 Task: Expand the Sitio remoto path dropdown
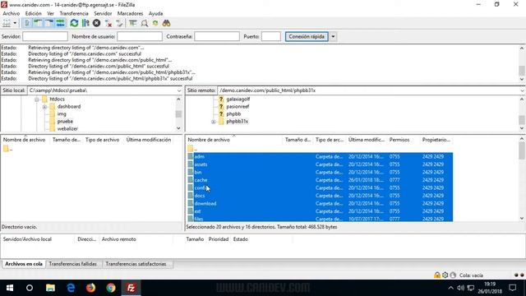pyautogui.click(x=523, y=90)
